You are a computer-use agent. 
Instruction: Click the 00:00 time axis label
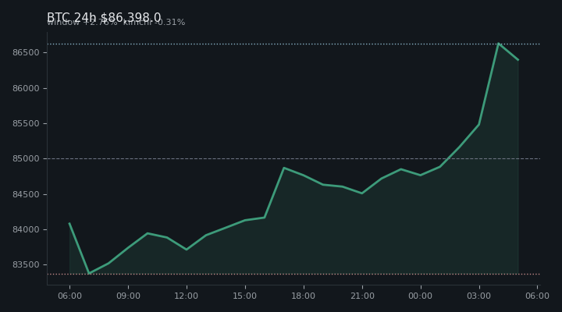pos(421,296)
